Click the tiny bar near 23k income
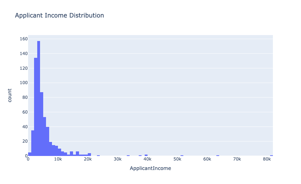Viewport: 301px width, 184px height. click(x=98, y=156)
